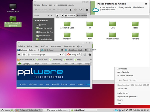Click the path bar left scroll arrow
The image size is (150, 112).
tap(62, 15)
